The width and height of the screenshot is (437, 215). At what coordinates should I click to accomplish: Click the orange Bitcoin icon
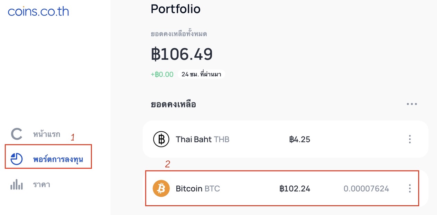point(161,188)
